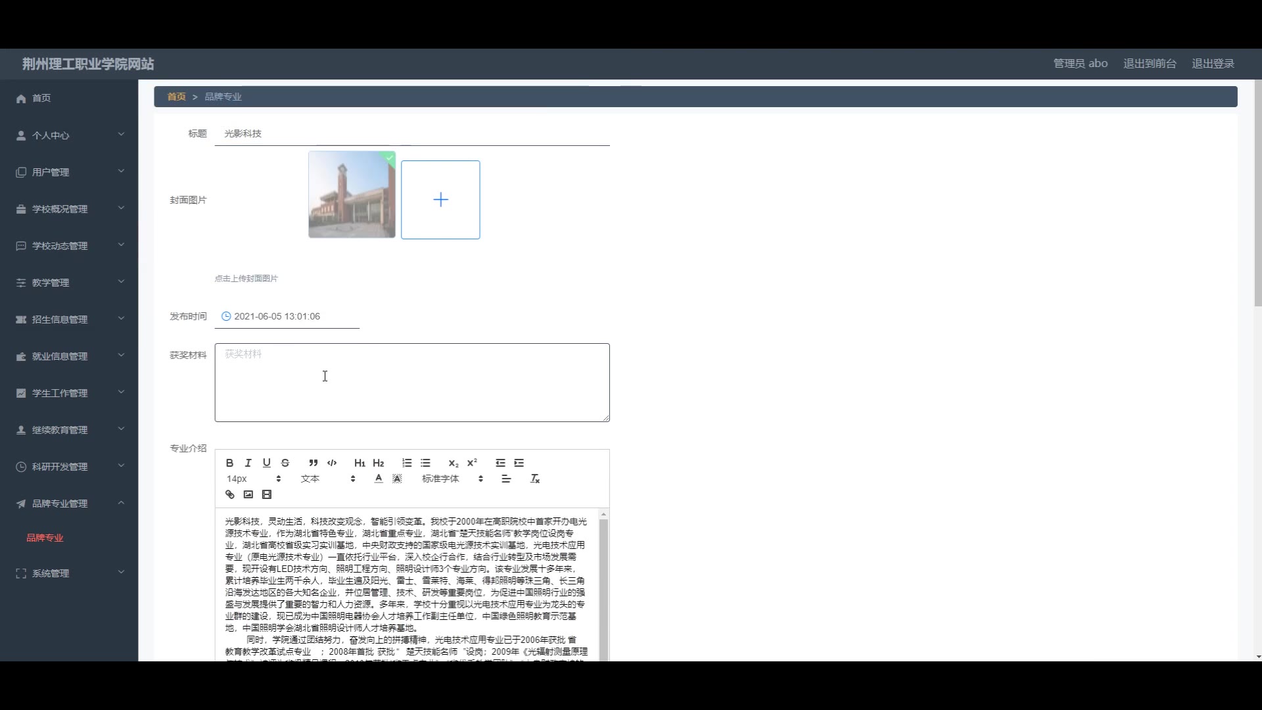Collapse the 品牌专业管理 sidebar menu
Viewport: 1262px width, 710px height.
69,503
